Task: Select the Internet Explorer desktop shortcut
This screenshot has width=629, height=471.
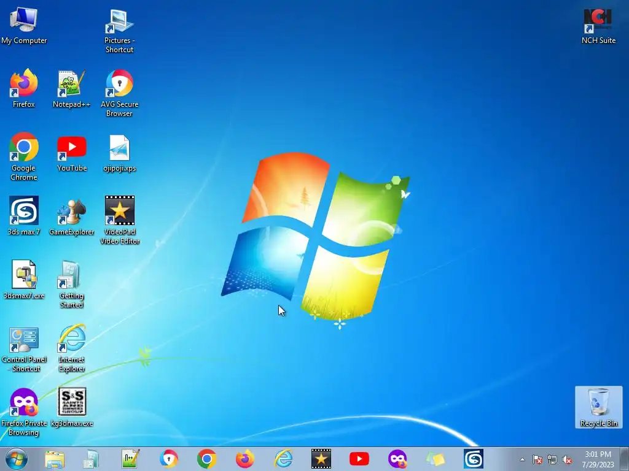Action: pos(71,348)
